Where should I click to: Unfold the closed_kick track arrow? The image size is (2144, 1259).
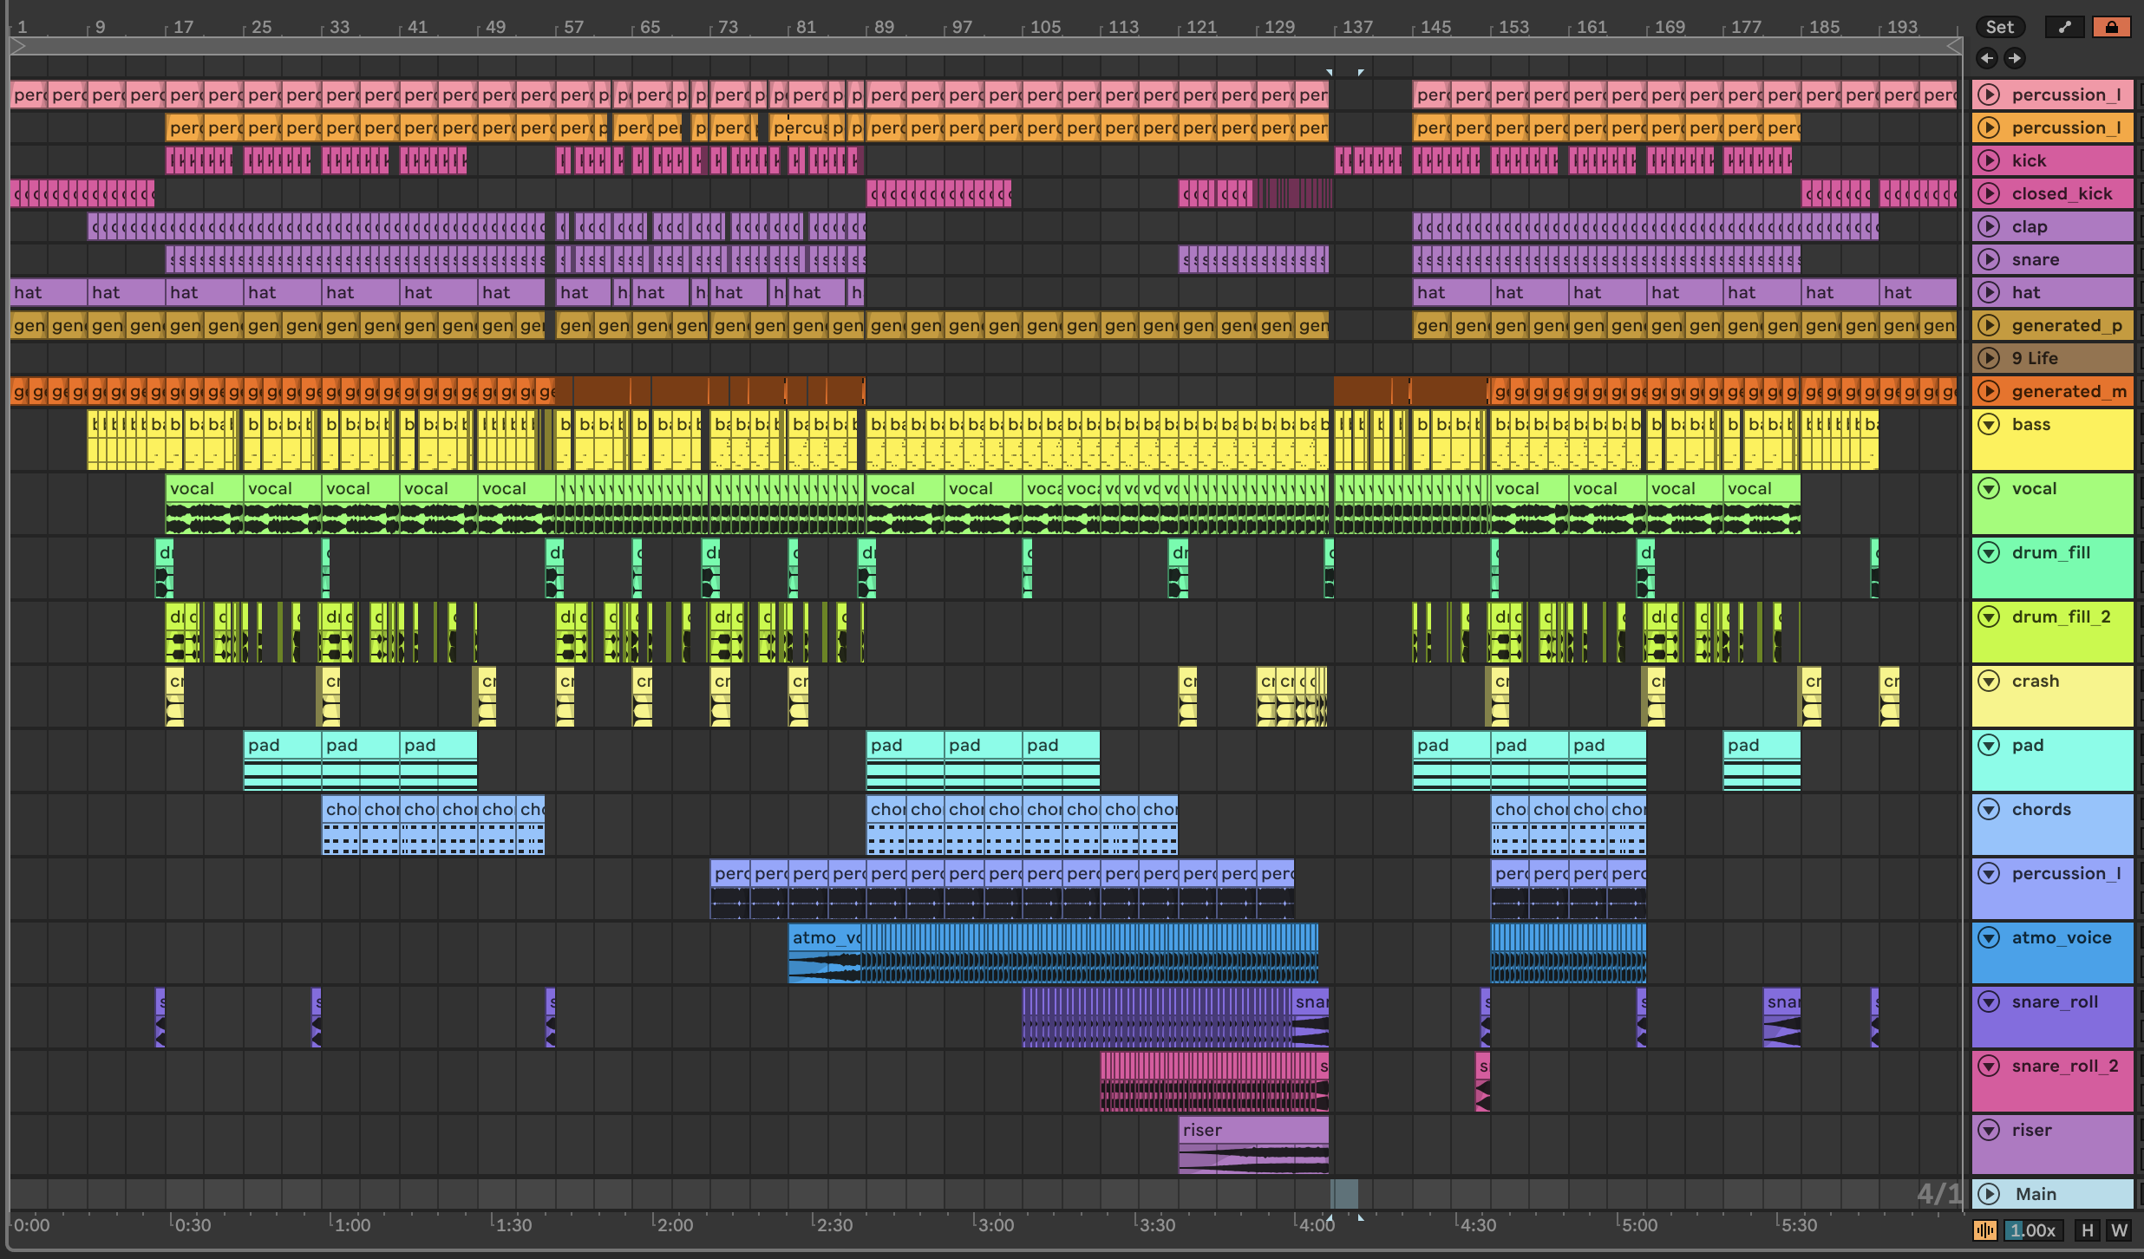click(x=1989, y=193)
